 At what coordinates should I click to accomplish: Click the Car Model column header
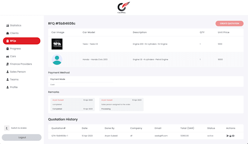click(x=89, y=32)
